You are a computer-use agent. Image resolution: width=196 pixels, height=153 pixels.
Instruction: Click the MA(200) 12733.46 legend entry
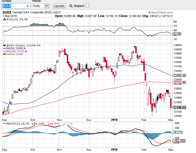point(15,51)
